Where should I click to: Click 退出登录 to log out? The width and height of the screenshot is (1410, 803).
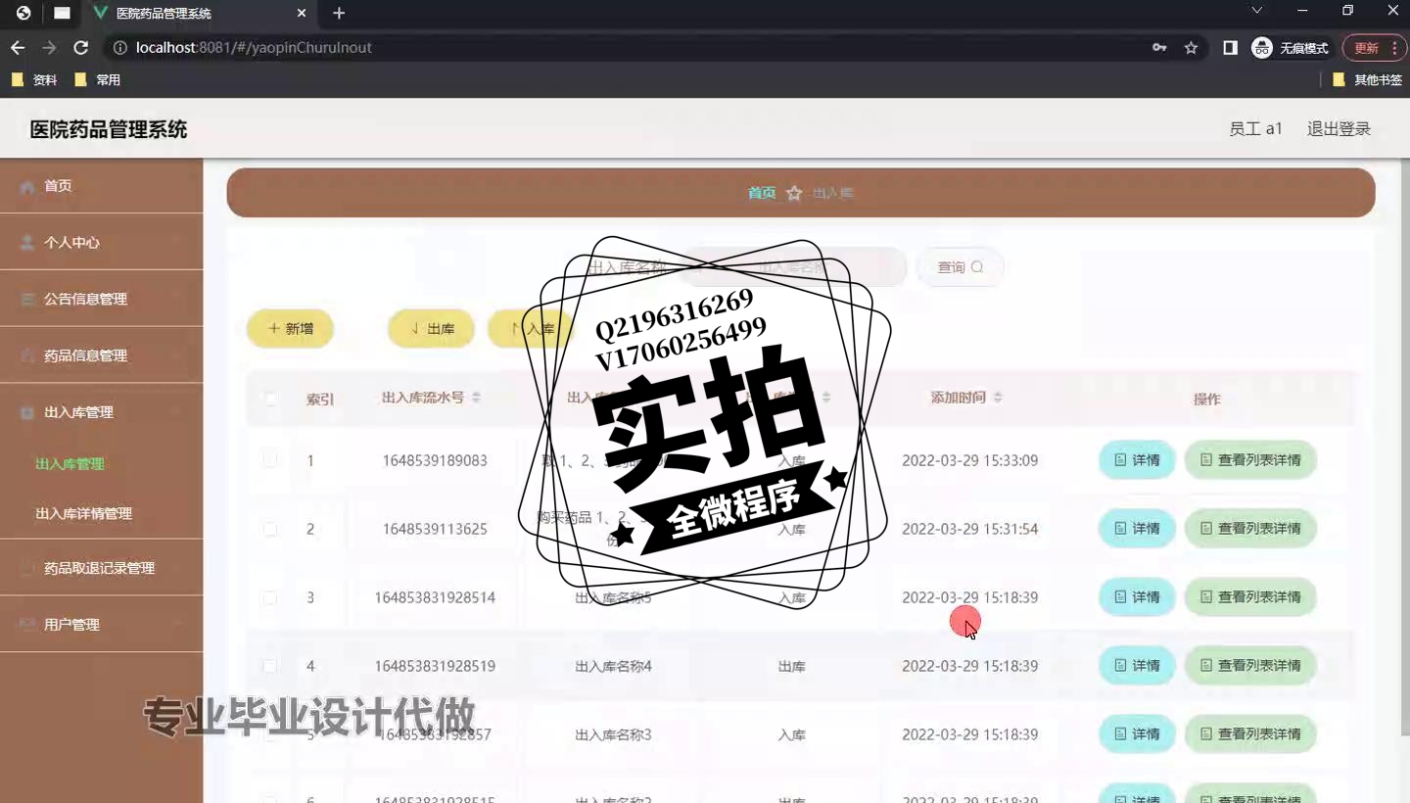[1339, 129]
